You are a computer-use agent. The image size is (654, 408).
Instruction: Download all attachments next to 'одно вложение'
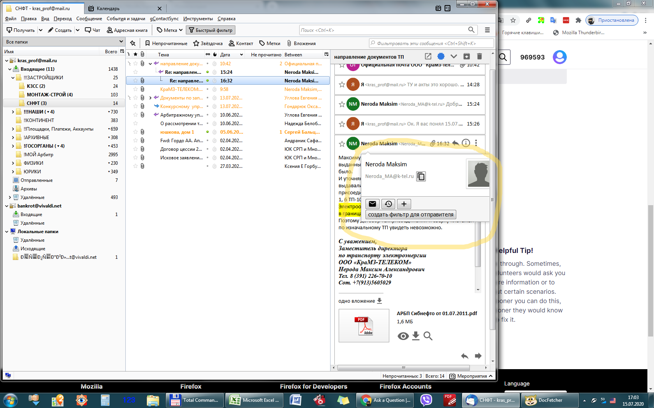[380, 301]
